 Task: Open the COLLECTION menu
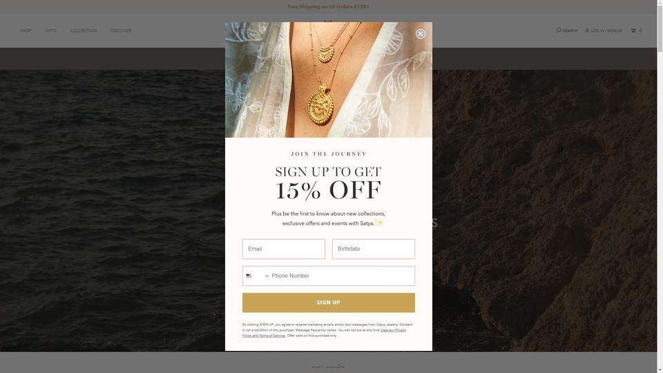click(84, 30)
